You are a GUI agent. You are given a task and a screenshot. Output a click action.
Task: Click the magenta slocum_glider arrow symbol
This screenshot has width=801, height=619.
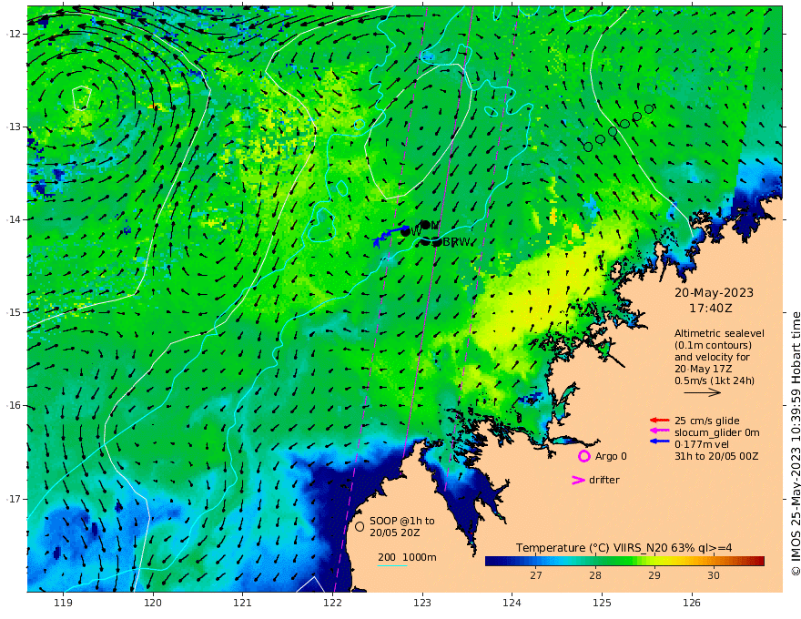[660, 432]
